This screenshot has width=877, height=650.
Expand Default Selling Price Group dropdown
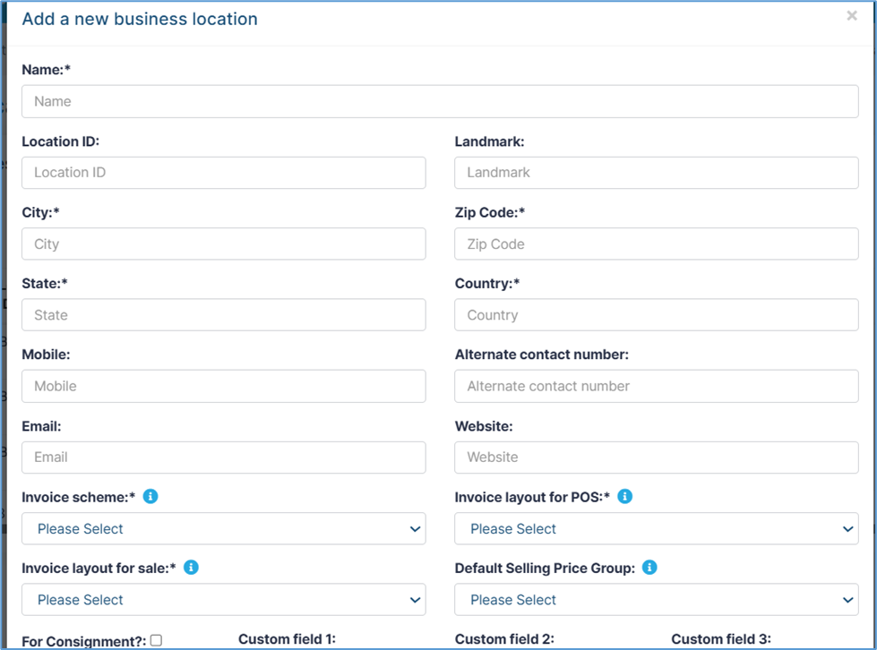click(656, 600)
